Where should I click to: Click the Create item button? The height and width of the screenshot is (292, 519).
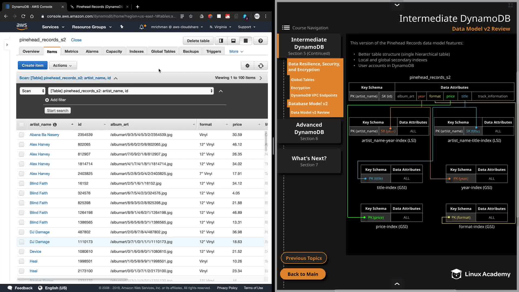(32, 65)
